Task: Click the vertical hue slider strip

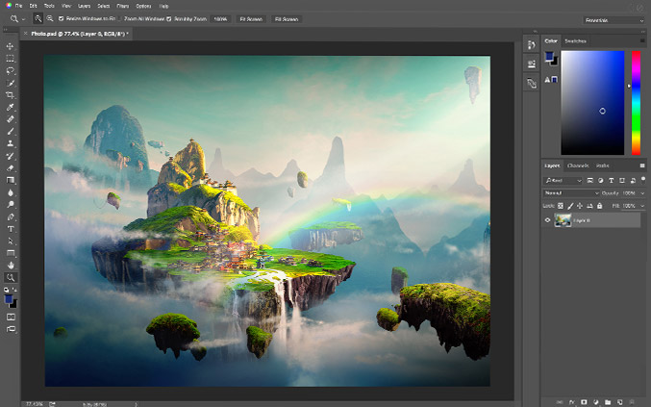Action: pos(636,101)
